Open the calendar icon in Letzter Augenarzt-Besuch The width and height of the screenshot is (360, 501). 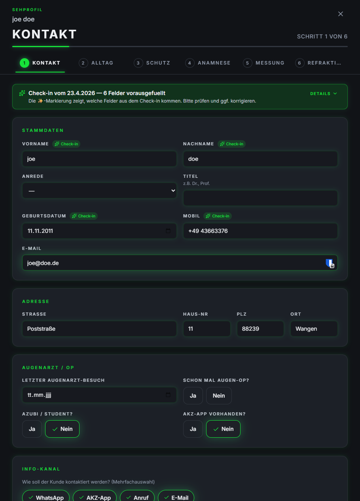(168, 395)
